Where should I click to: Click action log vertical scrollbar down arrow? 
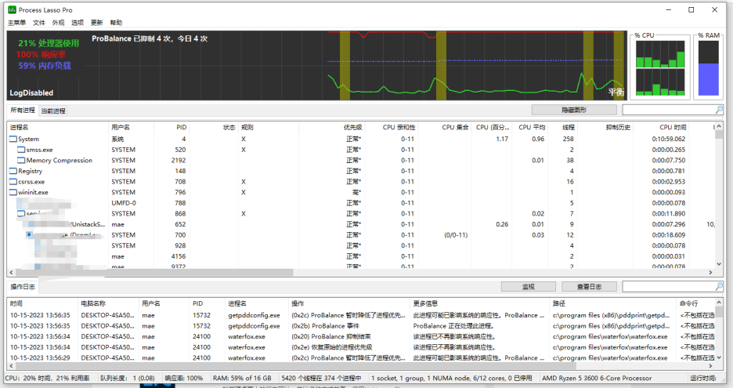719,357
